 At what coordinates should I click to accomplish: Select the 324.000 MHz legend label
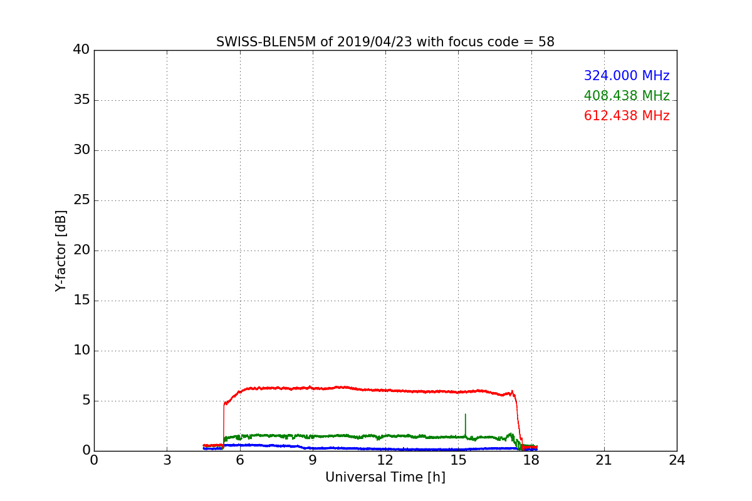coord(627,76)
